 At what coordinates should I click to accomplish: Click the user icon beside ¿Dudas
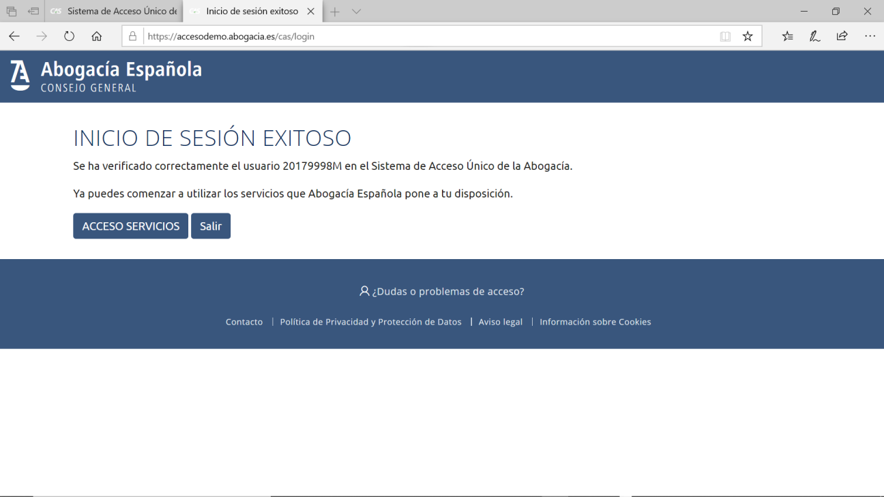(x=364, y=291)
